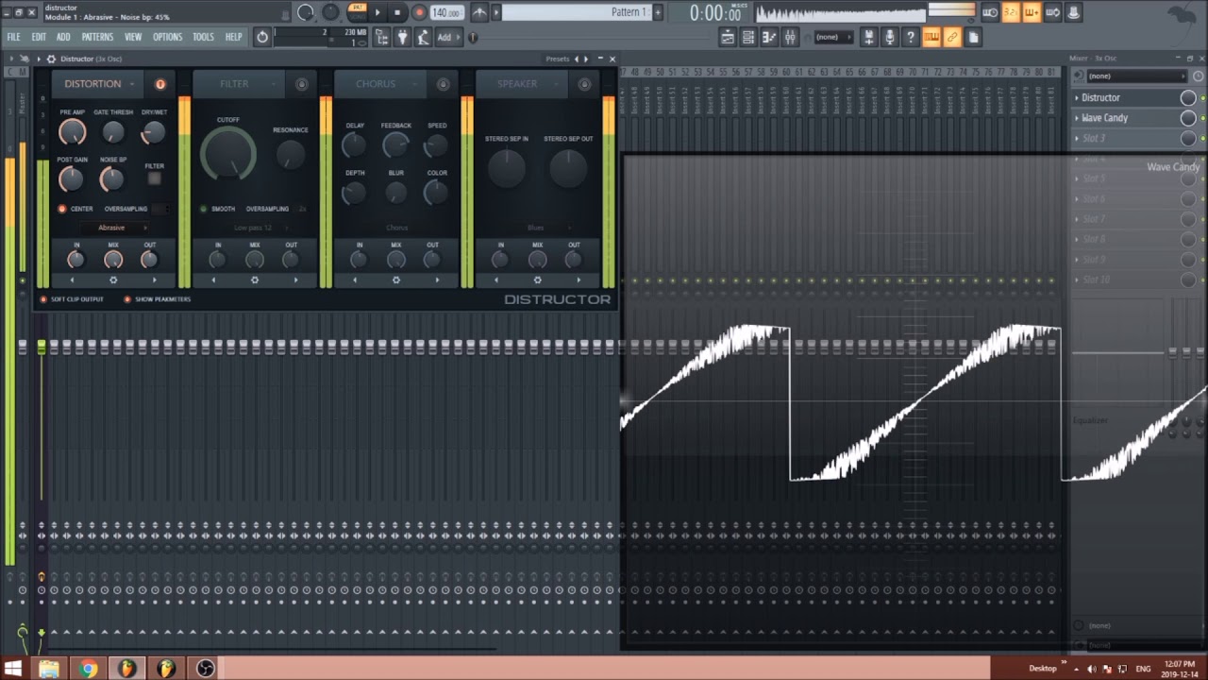Viewport: 1208px width, 680px height.
Task: Click the page icon next to link icon
Action: pyautogui.click(x=973, y=37)
